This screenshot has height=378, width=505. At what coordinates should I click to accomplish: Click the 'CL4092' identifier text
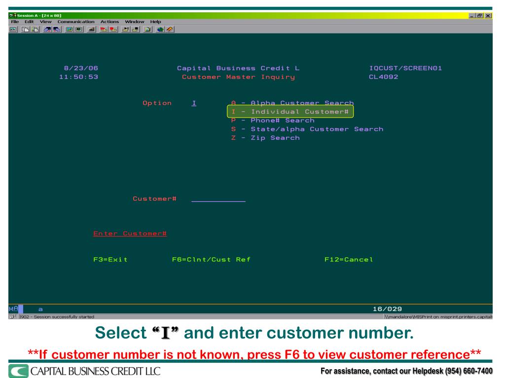pyautogui.click(x=384, y=77)
